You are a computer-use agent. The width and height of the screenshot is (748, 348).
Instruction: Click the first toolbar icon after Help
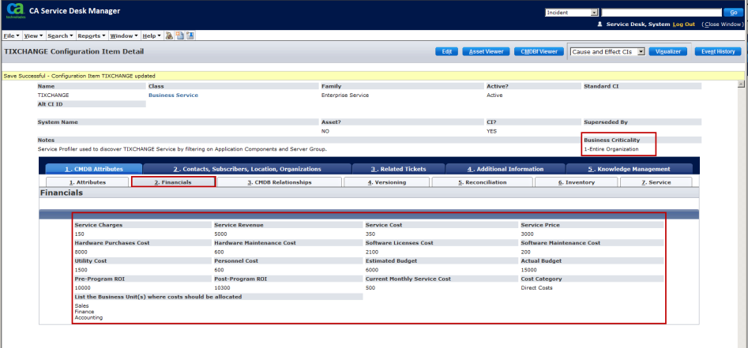[169, 36]
